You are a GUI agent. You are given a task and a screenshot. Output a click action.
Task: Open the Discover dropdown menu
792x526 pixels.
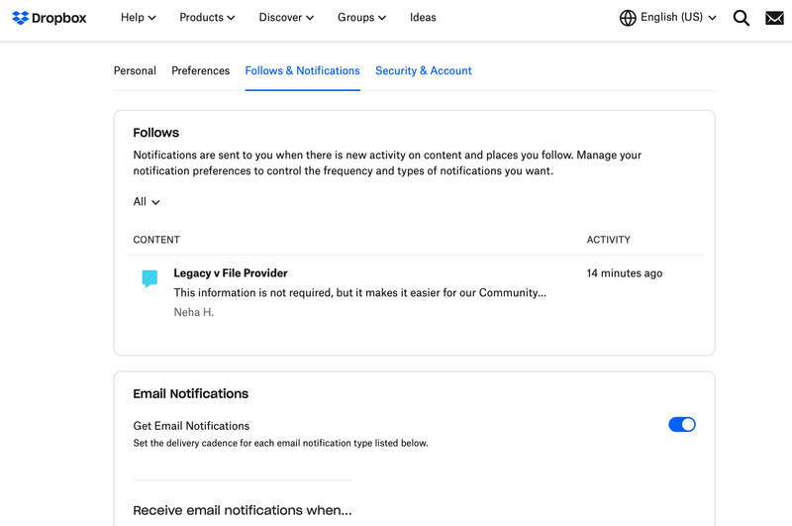286,18
